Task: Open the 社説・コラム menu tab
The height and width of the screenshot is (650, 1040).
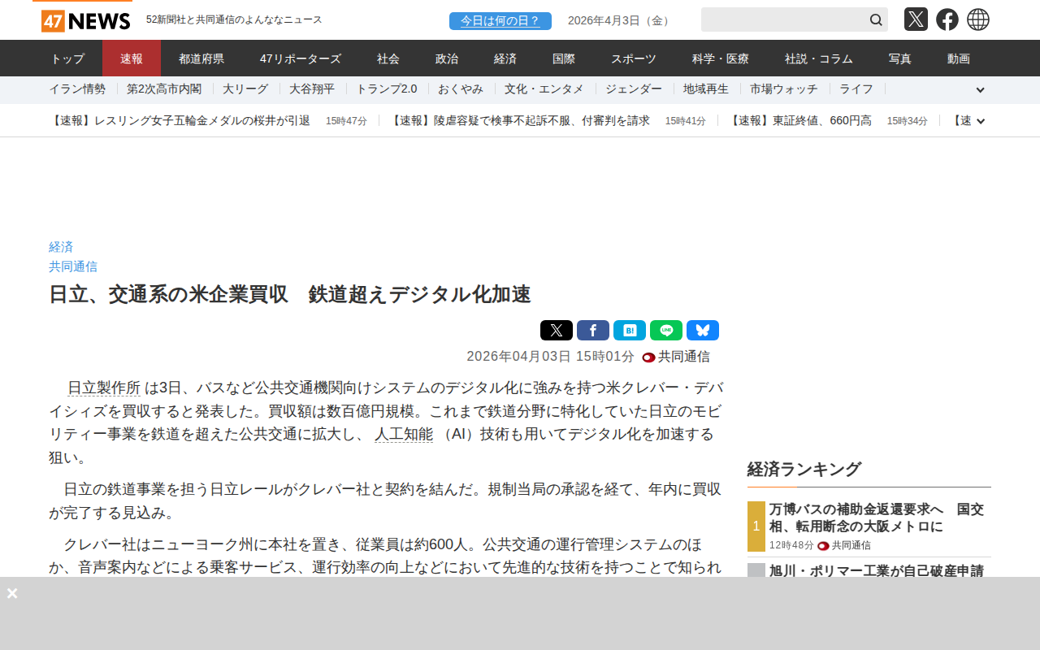Action: [819, 58]
